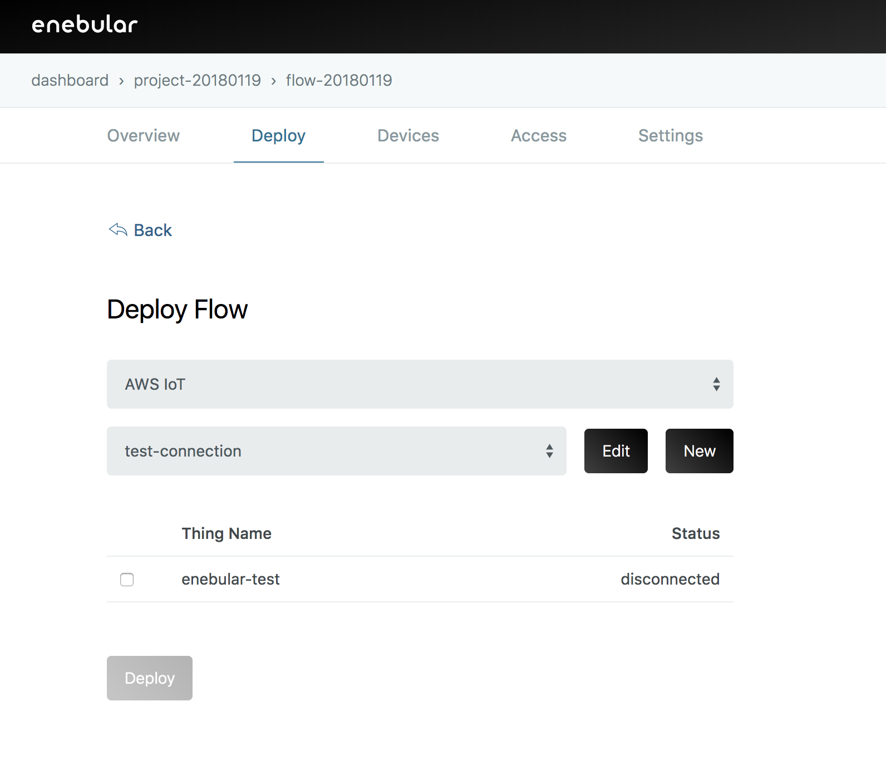Image resolution: width=886 pixels, height=765 pixels.
Task: Switch to the Access tab
Action: pos(538,135)
